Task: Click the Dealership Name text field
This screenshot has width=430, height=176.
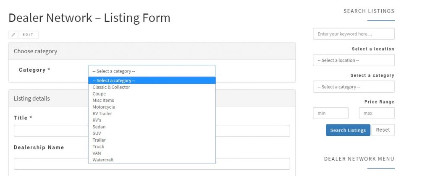Action: point(152,164)
